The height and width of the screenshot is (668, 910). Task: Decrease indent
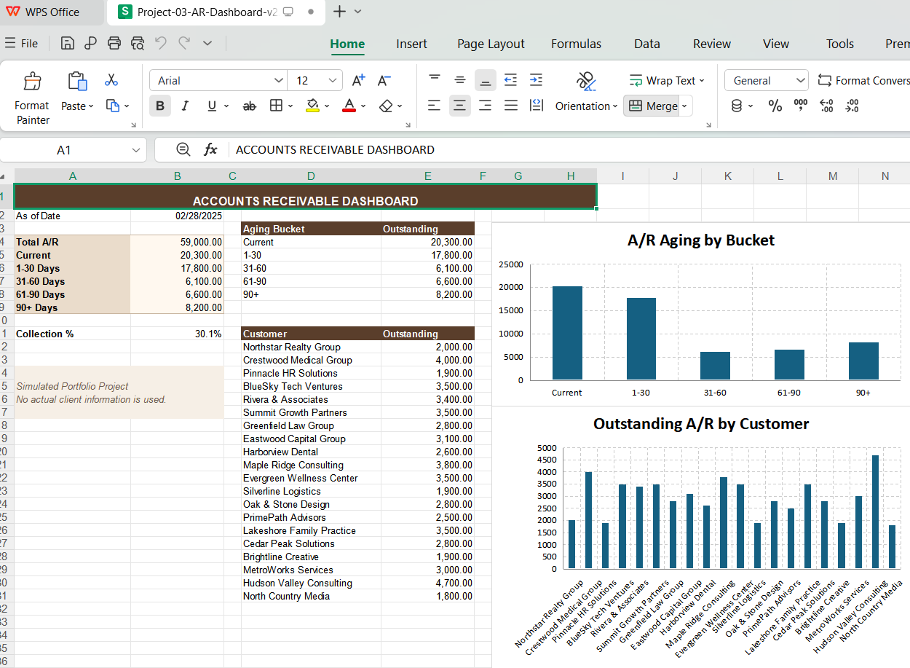(x=511, y=79)
